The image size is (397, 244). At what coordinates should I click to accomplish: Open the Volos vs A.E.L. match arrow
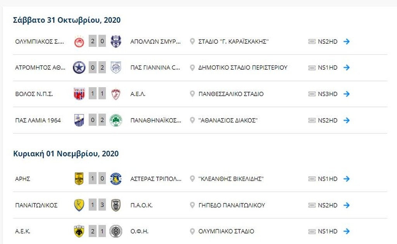tap(347, 94)
